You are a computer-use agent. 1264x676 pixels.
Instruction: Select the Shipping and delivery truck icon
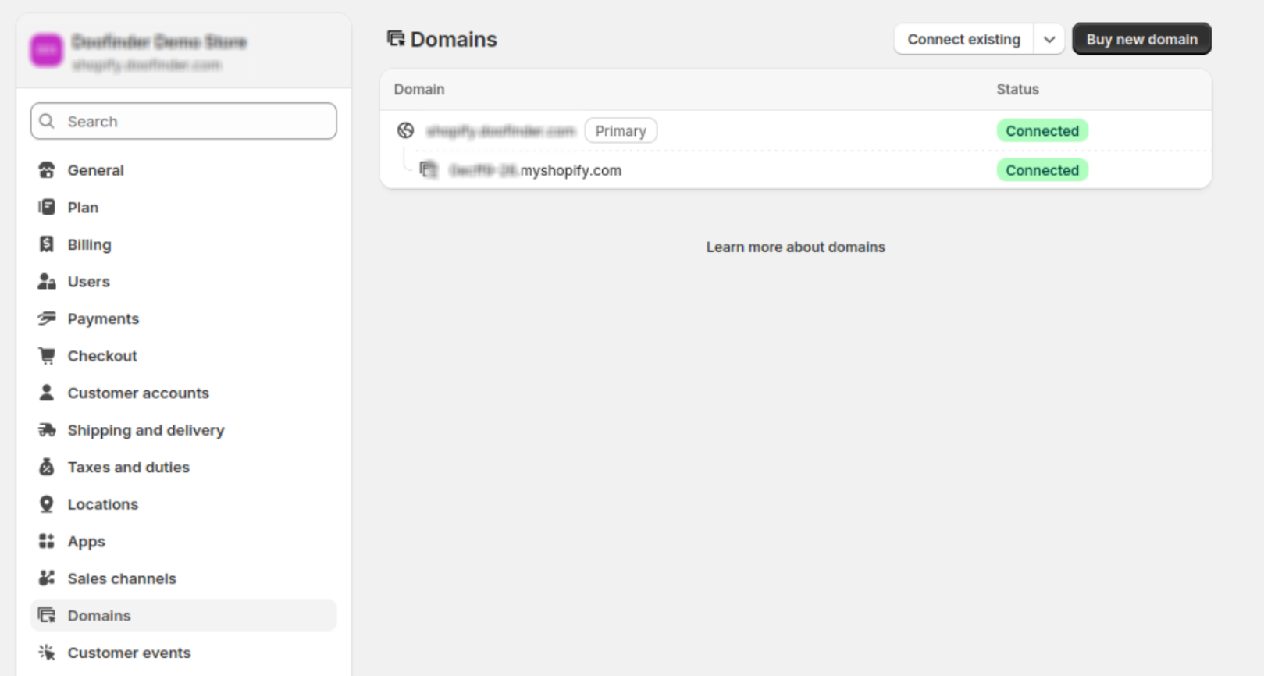point(46,430)
